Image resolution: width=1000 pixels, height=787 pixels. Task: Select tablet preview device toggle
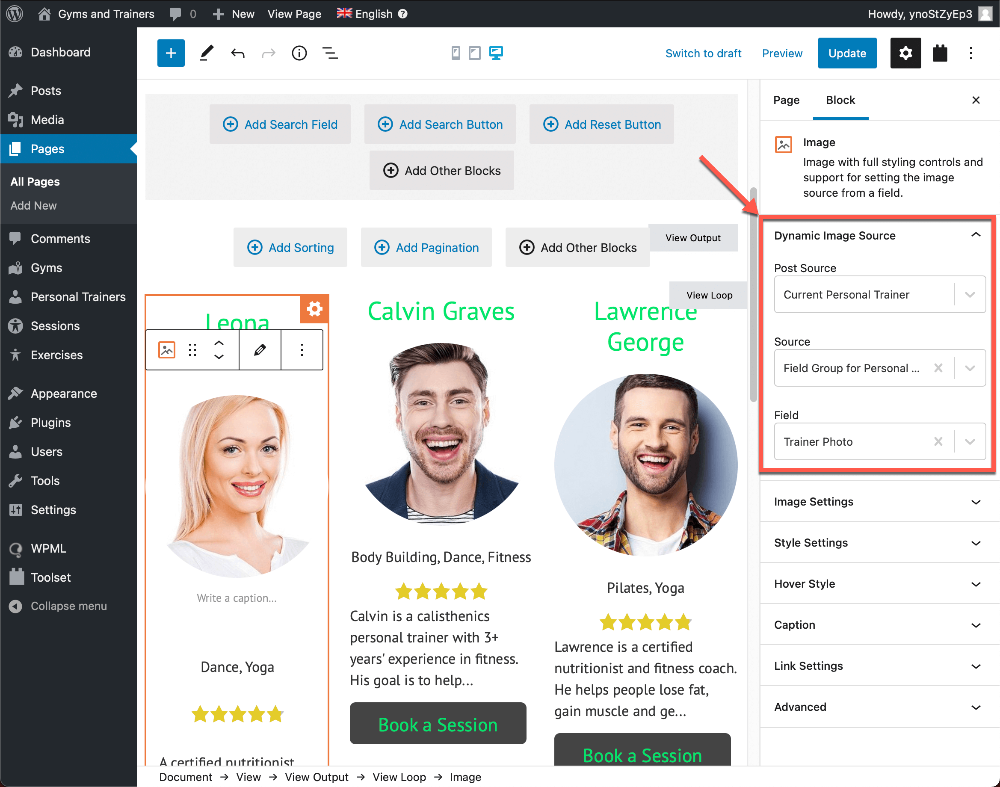coord(475,53)
